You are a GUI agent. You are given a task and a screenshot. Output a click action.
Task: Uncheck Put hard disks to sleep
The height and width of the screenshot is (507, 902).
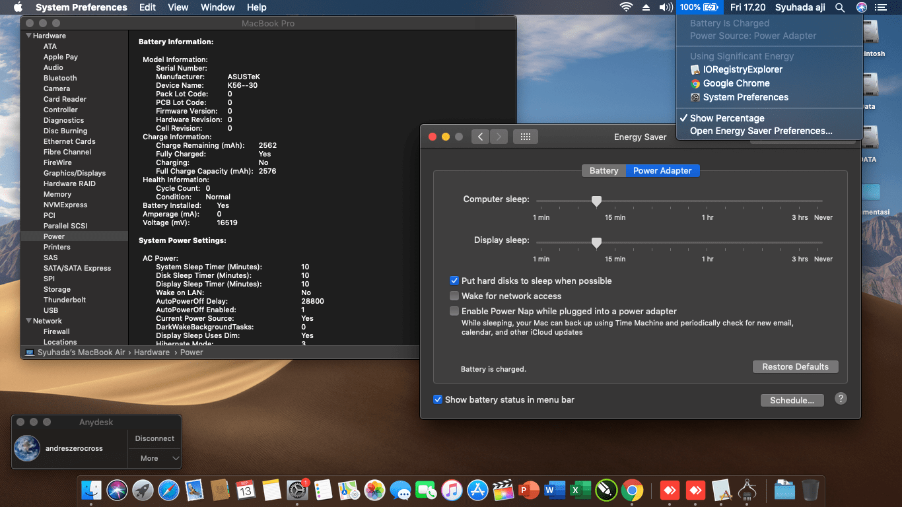pos(454,281)
